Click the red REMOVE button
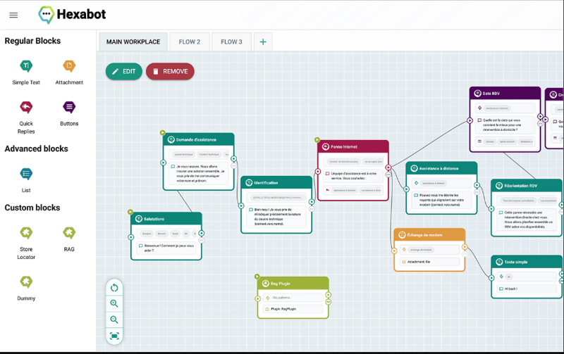 (170, 72)
